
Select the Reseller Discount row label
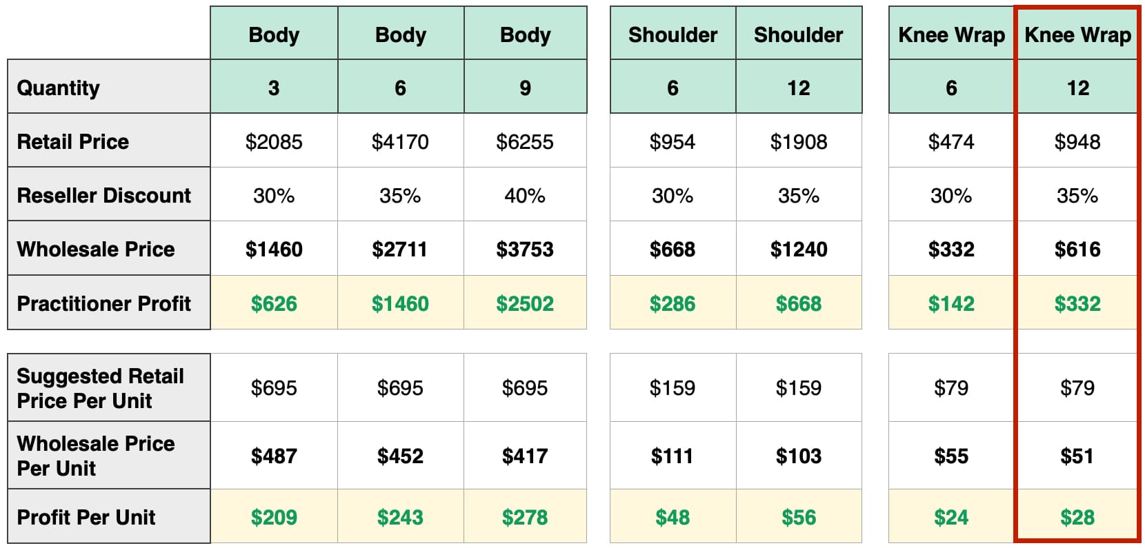tap(109, 194)
